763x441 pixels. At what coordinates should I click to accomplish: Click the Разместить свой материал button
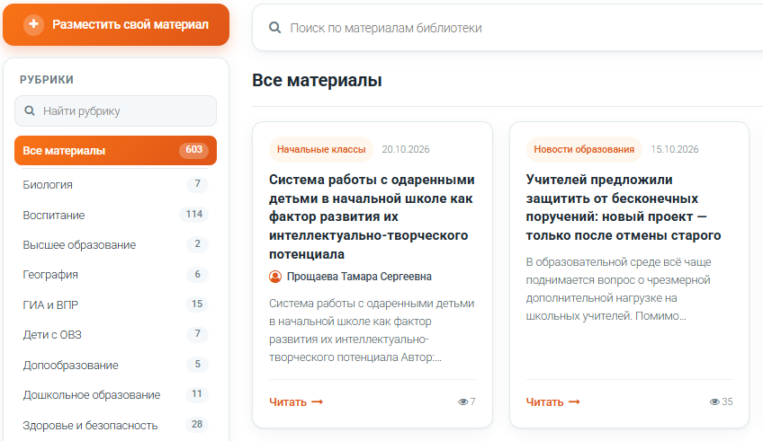[116, 24]
